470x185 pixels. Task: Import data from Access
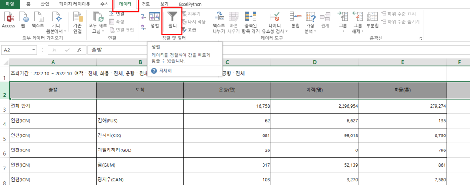point(8,20)
